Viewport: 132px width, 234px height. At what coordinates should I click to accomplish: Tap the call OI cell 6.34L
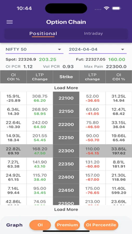[13, 111]
